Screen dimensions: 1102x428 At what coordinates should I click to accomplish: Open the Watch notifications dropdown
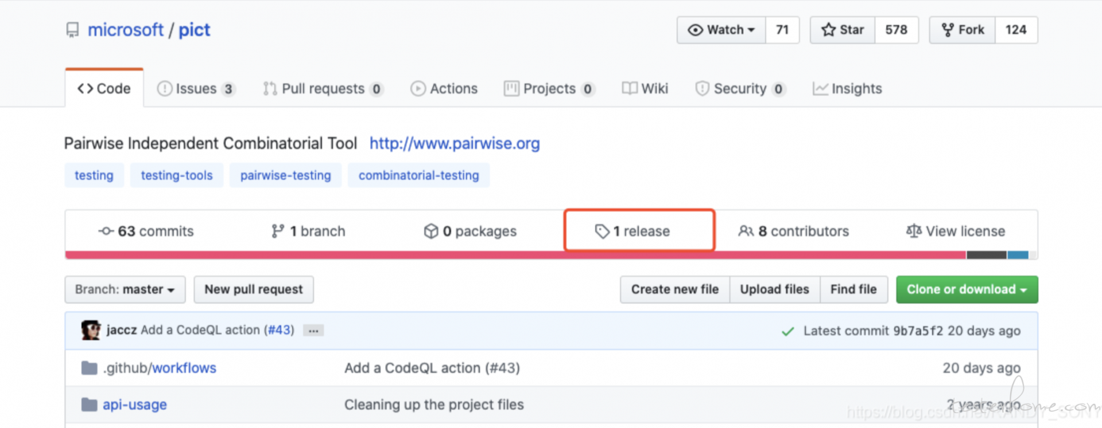pyautogui.click(x=721, y=30)
